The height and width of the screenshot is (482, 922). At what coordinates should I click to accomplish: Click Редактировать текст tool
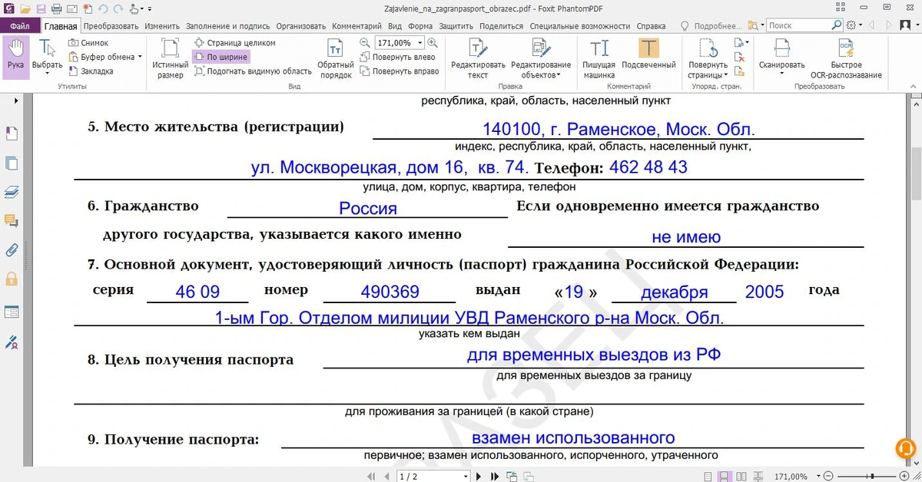(x=478, y=58)
